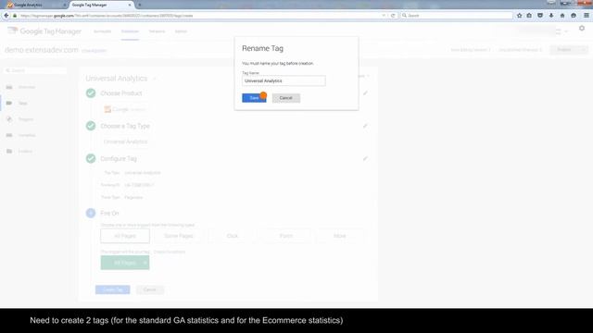Click the demo.extensadev.com container name
Image resolution: width=593 pixels, height=333 pixels.
tap(42, 50)
